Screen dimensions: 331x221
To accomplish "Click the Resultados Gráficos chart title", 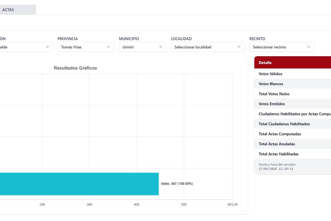I will [75, 68].
